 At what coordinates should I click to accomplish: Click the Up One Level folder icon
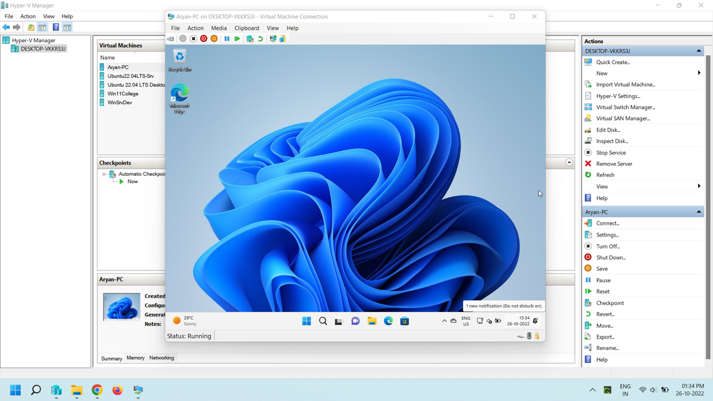point(31,27)
